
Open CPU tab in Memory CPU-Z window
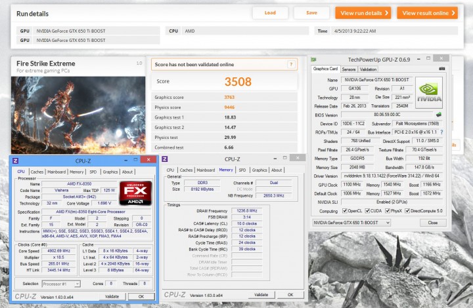[x=170, y=170]
